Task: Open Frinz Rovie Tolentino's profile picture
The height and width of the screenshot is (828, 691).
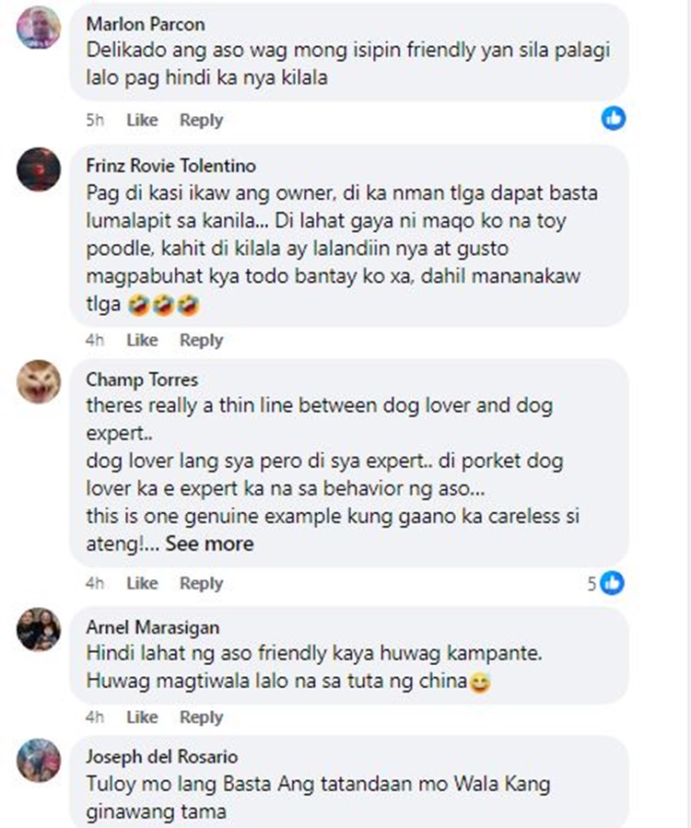Action: point(39,169)
